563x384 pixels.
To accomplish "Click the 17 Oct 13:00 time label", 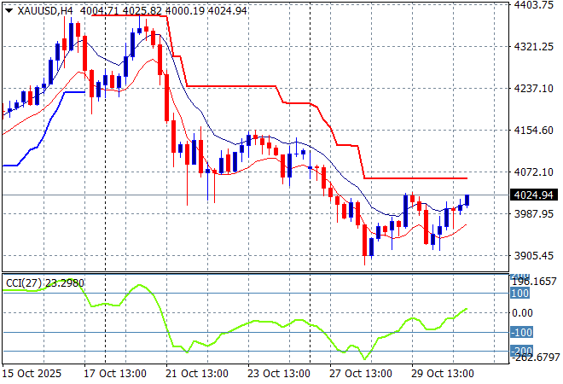I will [115, 374].
